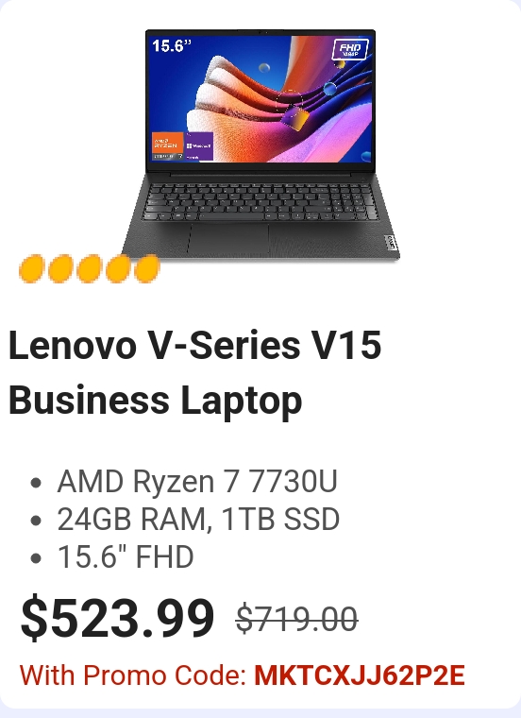Viewport: 521px width, 718px height.
Task: Click the crossed-out $719.00 original price
Action: (x=296, y=619)
